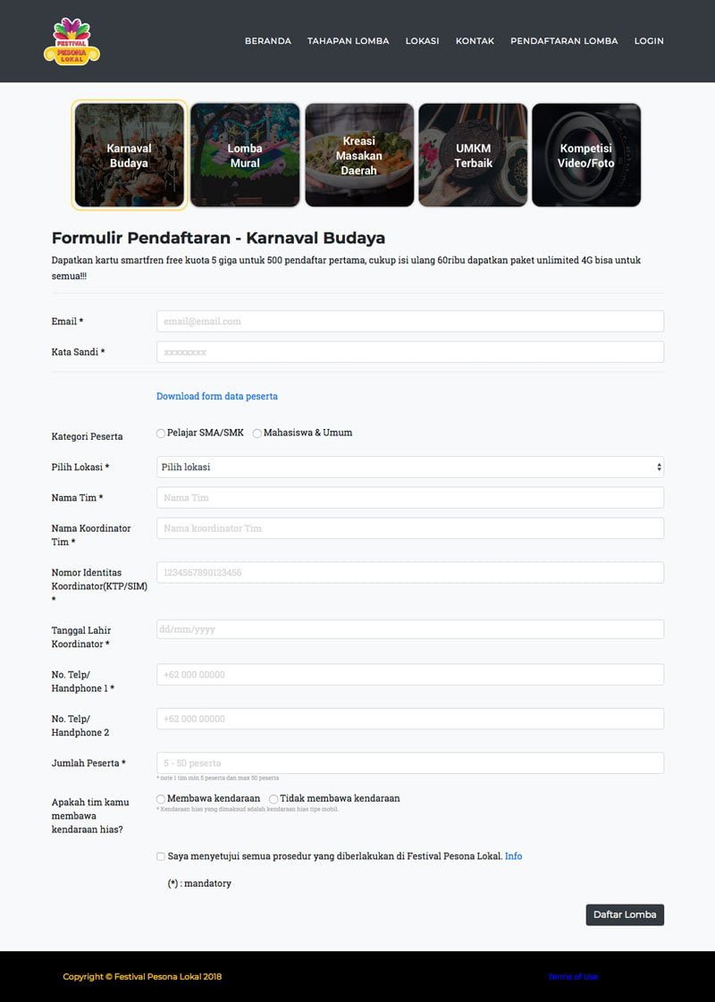715x1002 pixels.
Task: Focus the Email input field
Action: pos(410,322)
